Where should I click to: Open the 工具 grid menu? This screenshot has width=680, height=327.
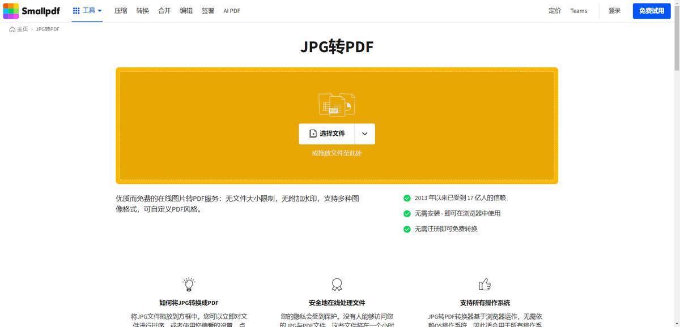tap(87, 11)
